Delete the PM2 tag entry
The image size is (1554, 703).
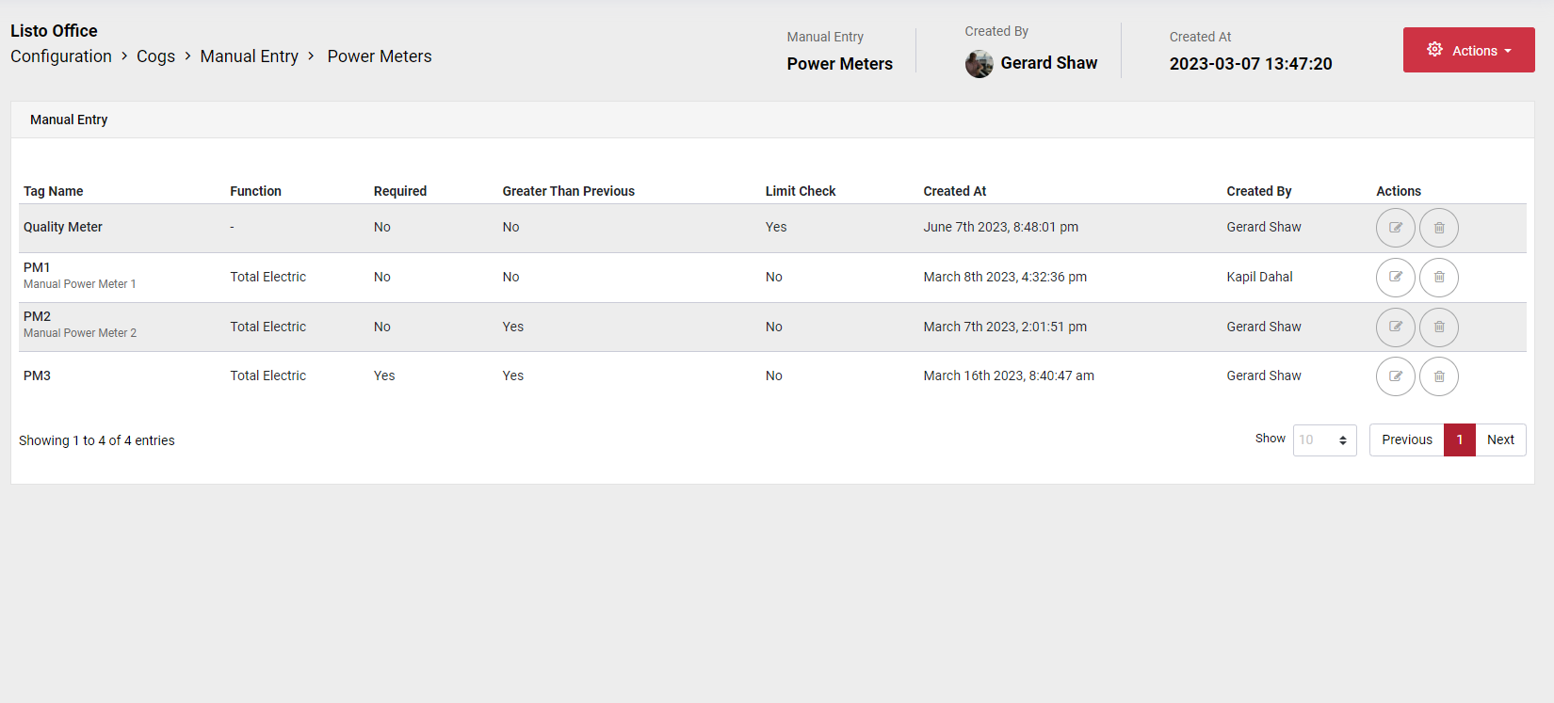coord(1439,328)
